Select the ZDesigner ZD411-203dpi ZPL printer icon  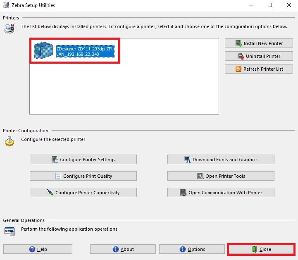click(x=43, y=50)
